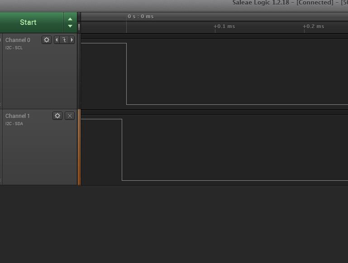348x263 pixels.
Task: Click the +0.1 ms timeline tick
Action: pyautogui.click(x=224, y=26)
